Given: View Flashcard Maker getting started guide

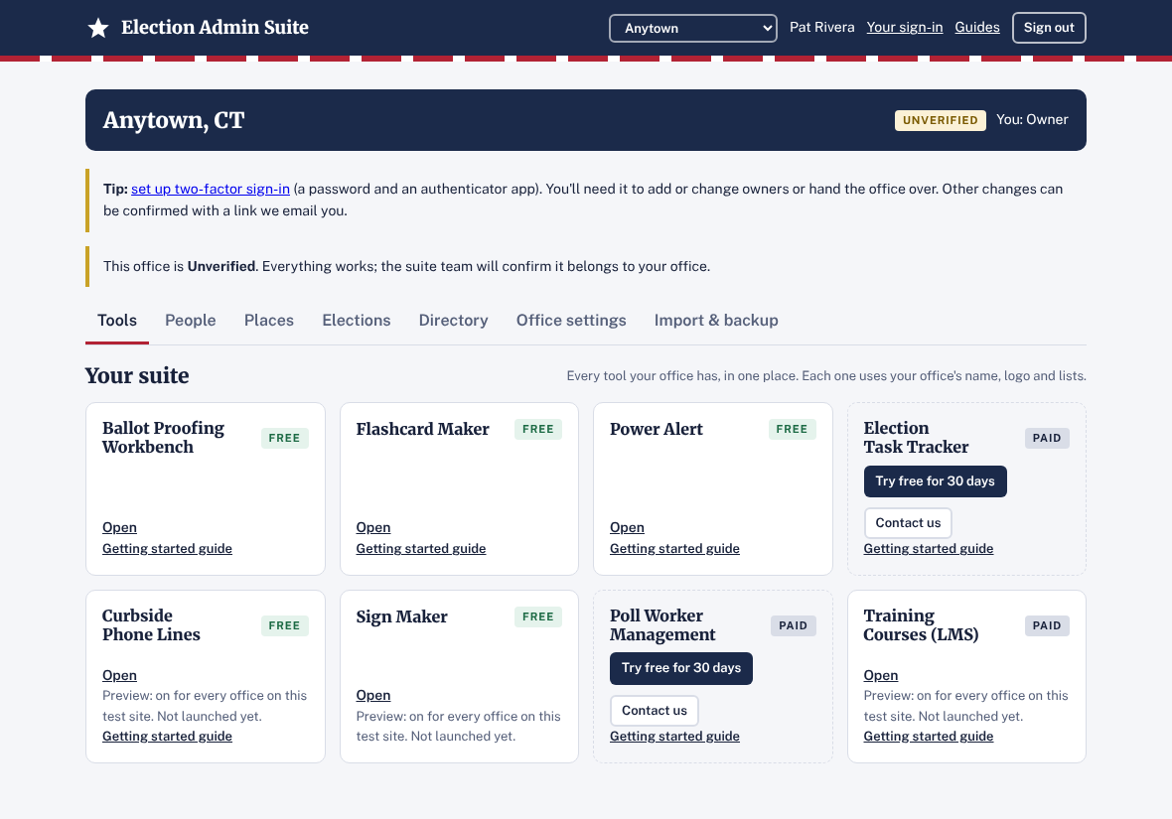Looking at the screenshot, I should tap(421, 549).
